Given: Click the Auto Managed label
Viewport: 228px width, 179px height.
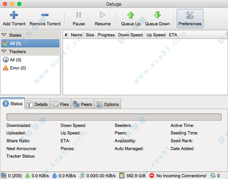Looking at the screenshot, I should click(x=129, y=149).
